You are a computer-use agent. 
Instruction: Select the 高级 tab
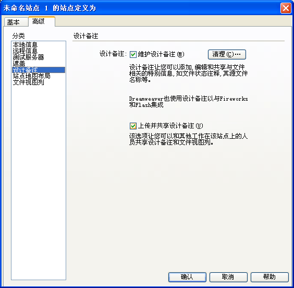click(41, 21)
